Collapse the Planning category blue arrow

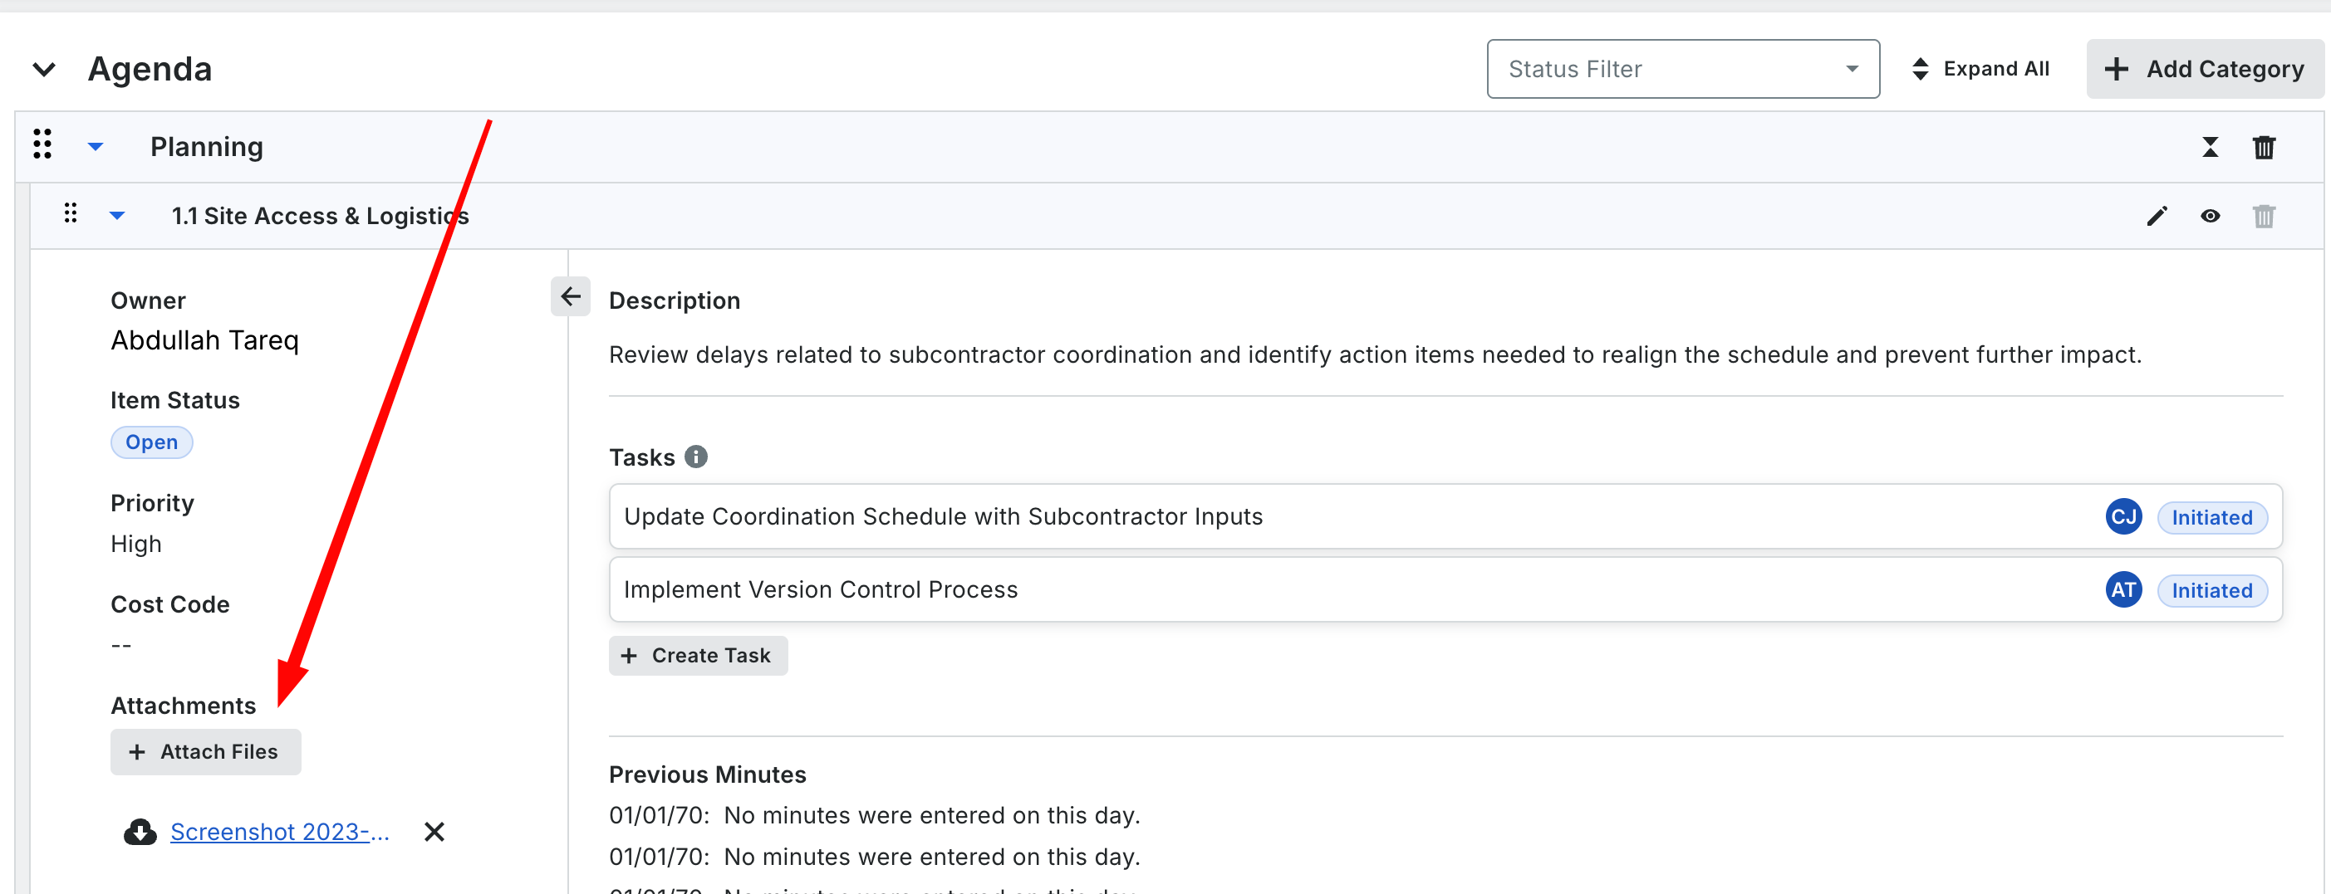tap(96, 146)
